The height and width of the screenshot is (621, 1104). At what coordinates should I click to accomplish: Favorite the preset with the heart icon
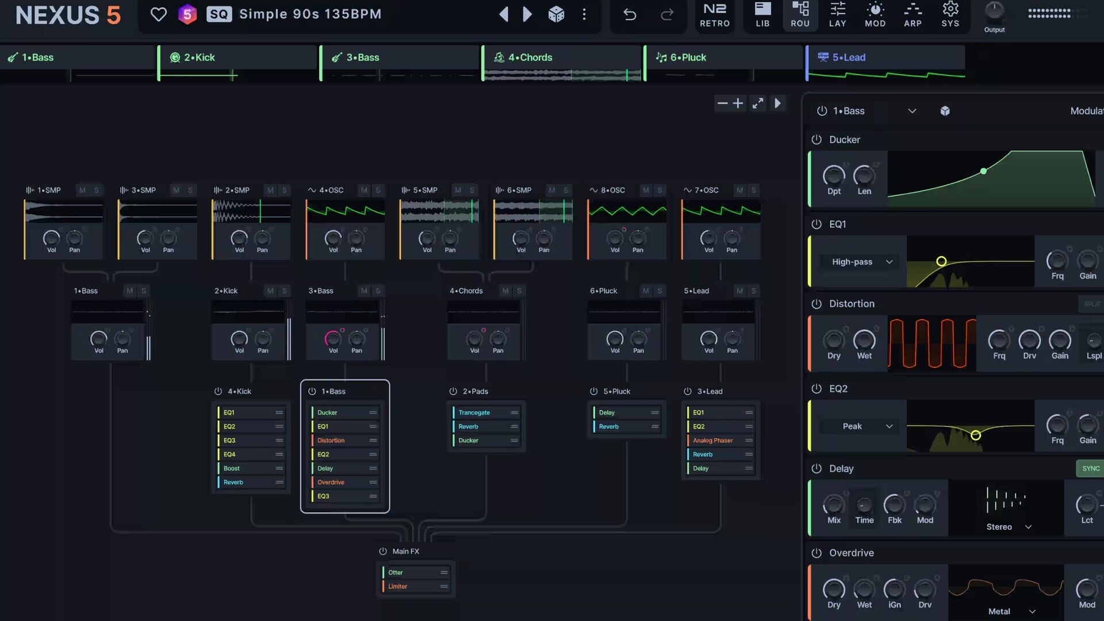click(x=158, y=14)
